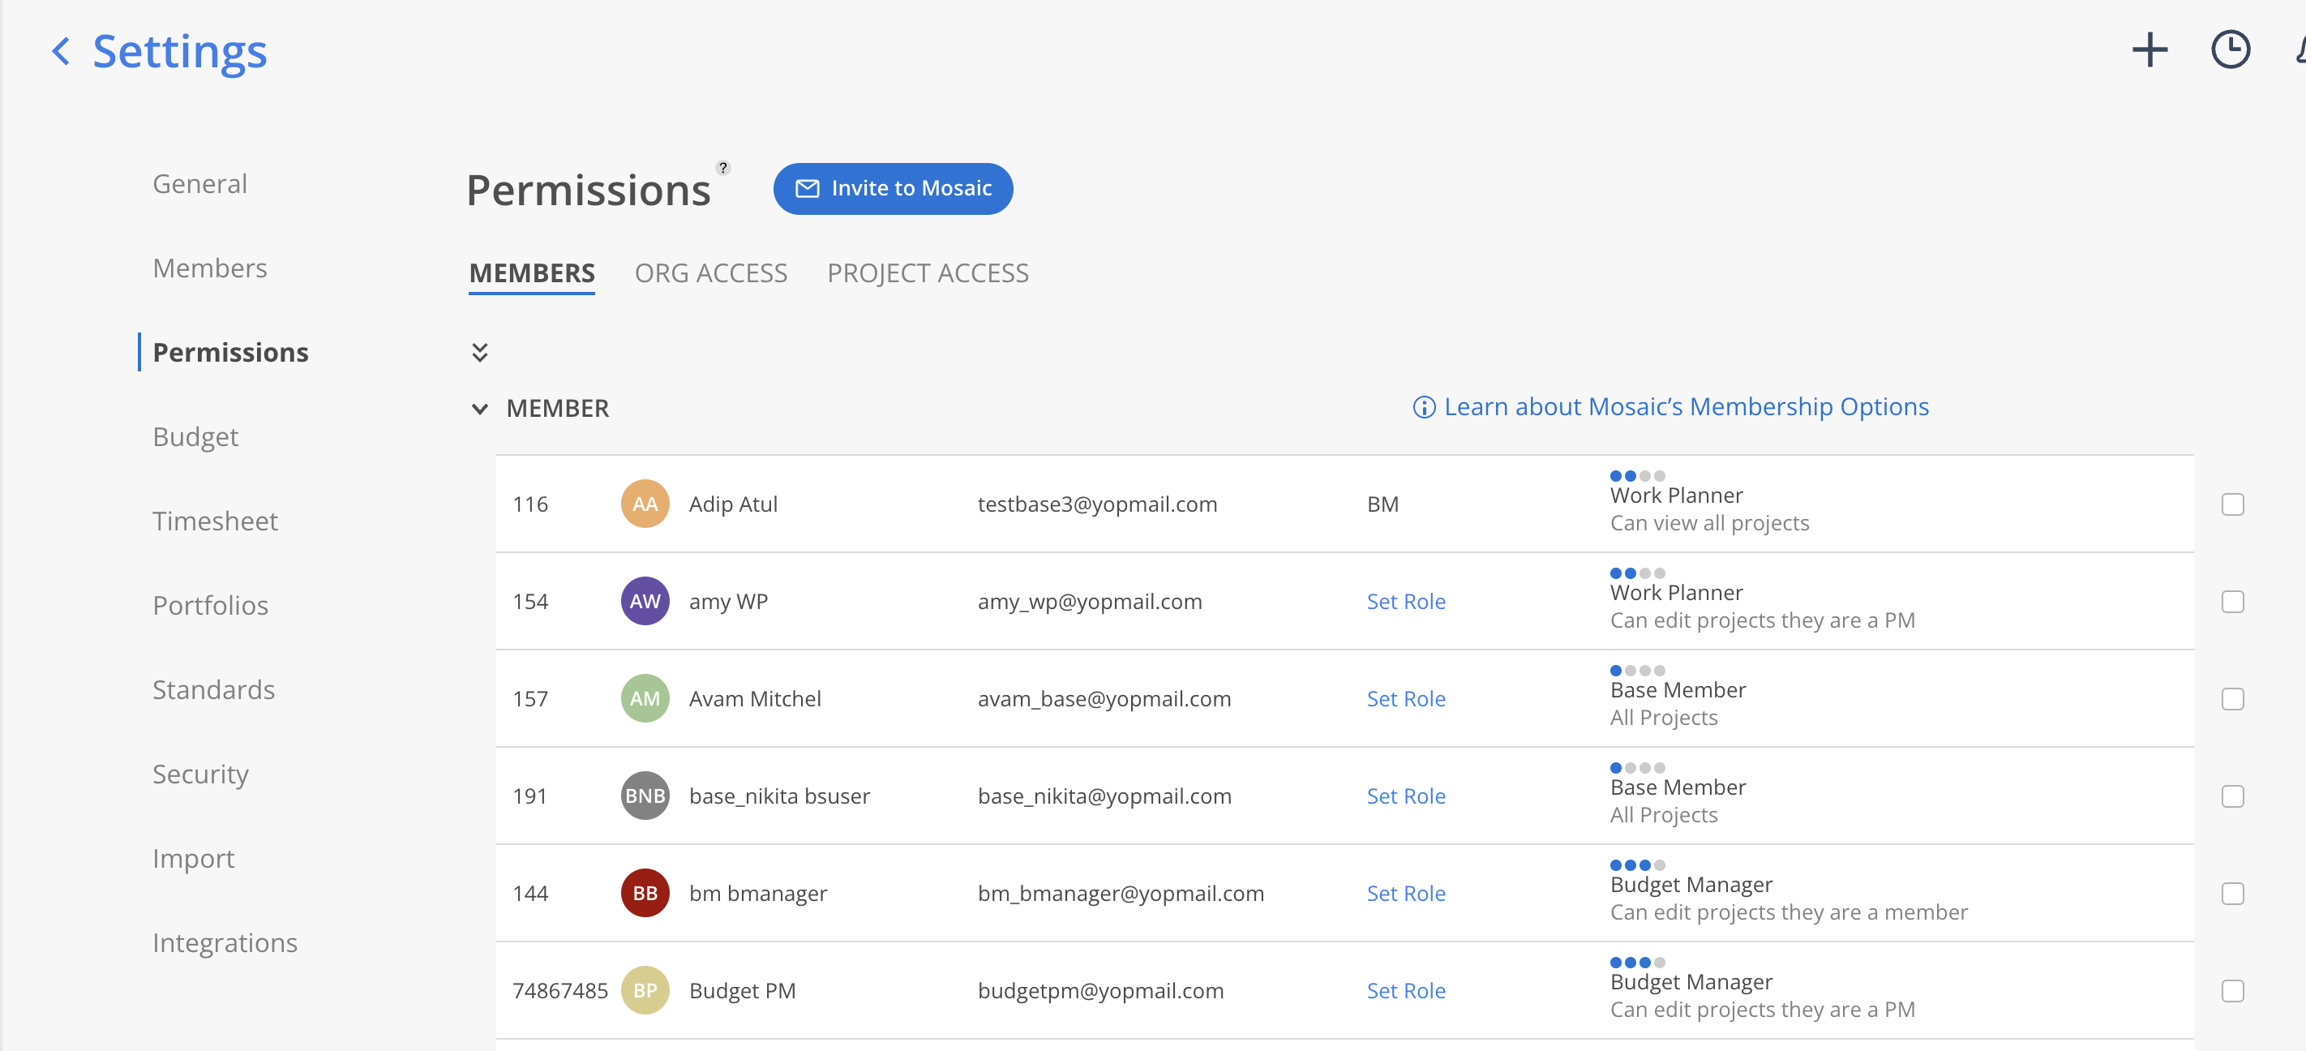This screenshot has width=2306, height=1051.
Task: Check the box for Adip Atul
Action: coord(2232,505)
